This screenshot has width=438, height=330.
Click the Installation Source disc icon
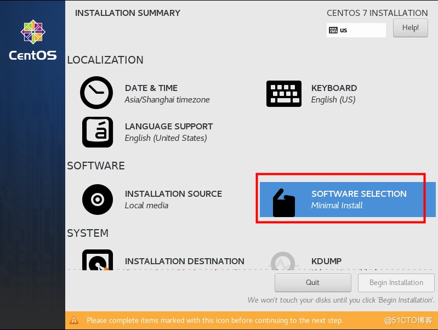coord(98,200)
